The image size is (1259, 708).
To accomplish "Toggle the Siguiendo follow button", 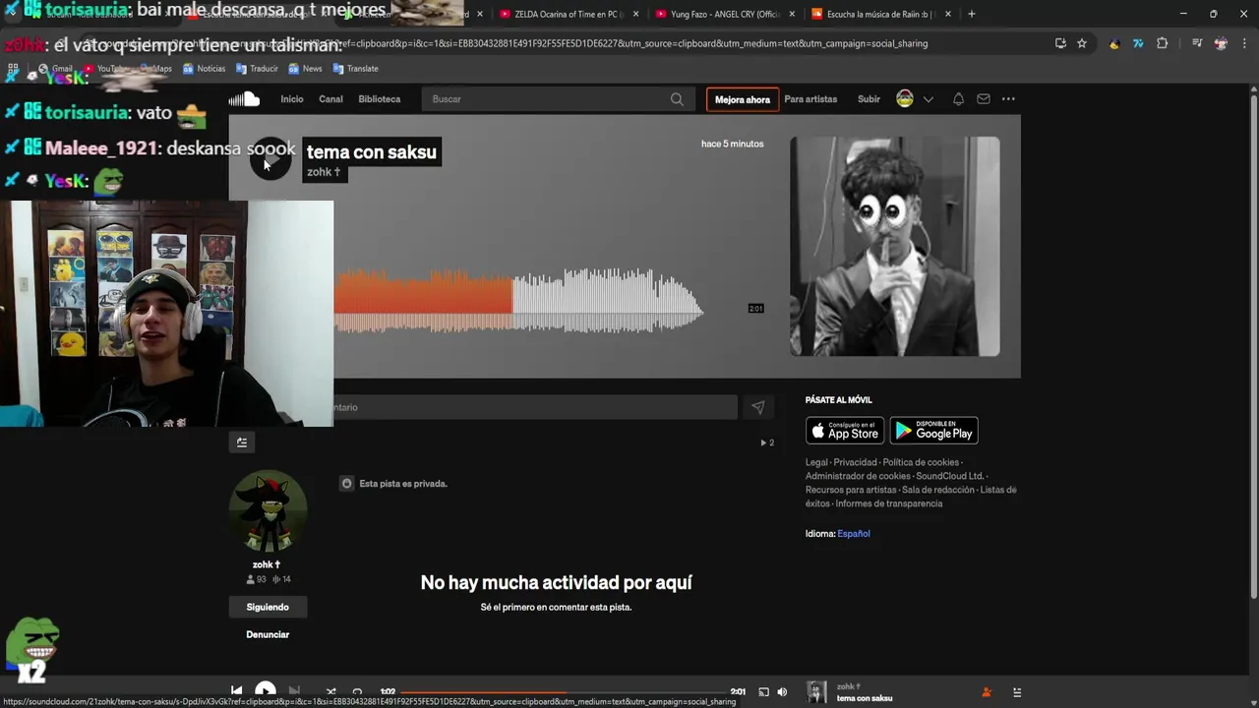I will pos(268,607).
